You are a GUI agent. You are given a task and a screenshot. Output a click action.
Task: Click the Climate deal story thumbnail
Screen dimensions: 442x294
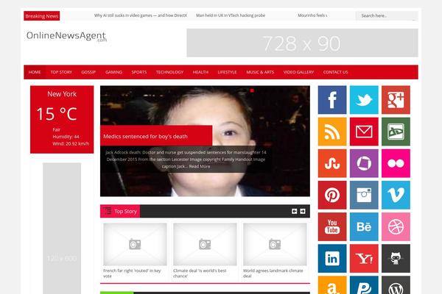point(205,244)
